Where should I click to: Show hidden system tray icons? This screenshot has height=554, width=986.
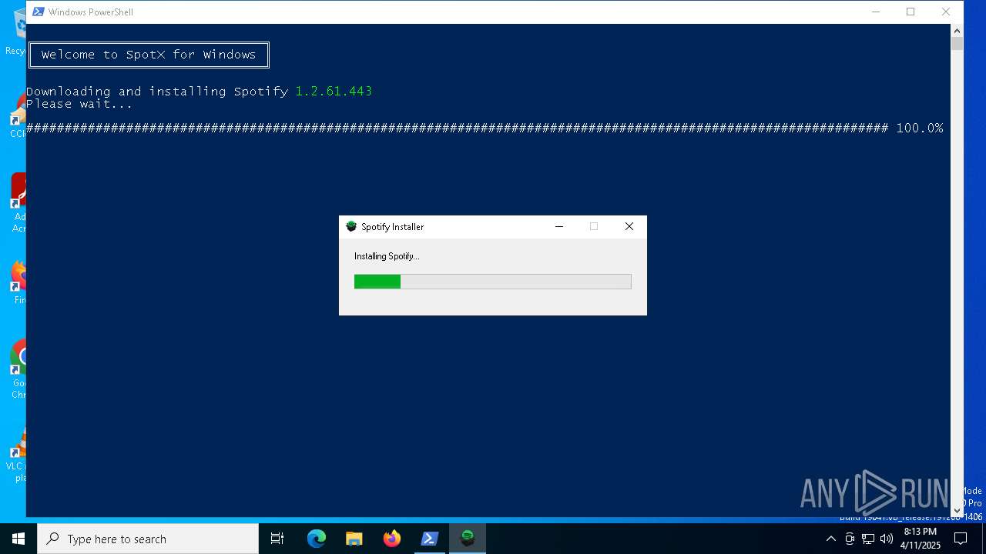tap(830, 539)
